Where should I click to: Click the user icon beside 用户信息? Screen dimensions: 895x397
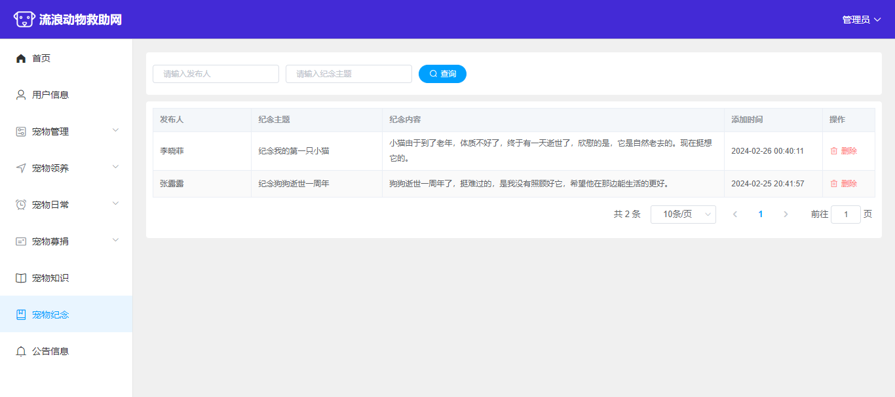tap(21, 95)
